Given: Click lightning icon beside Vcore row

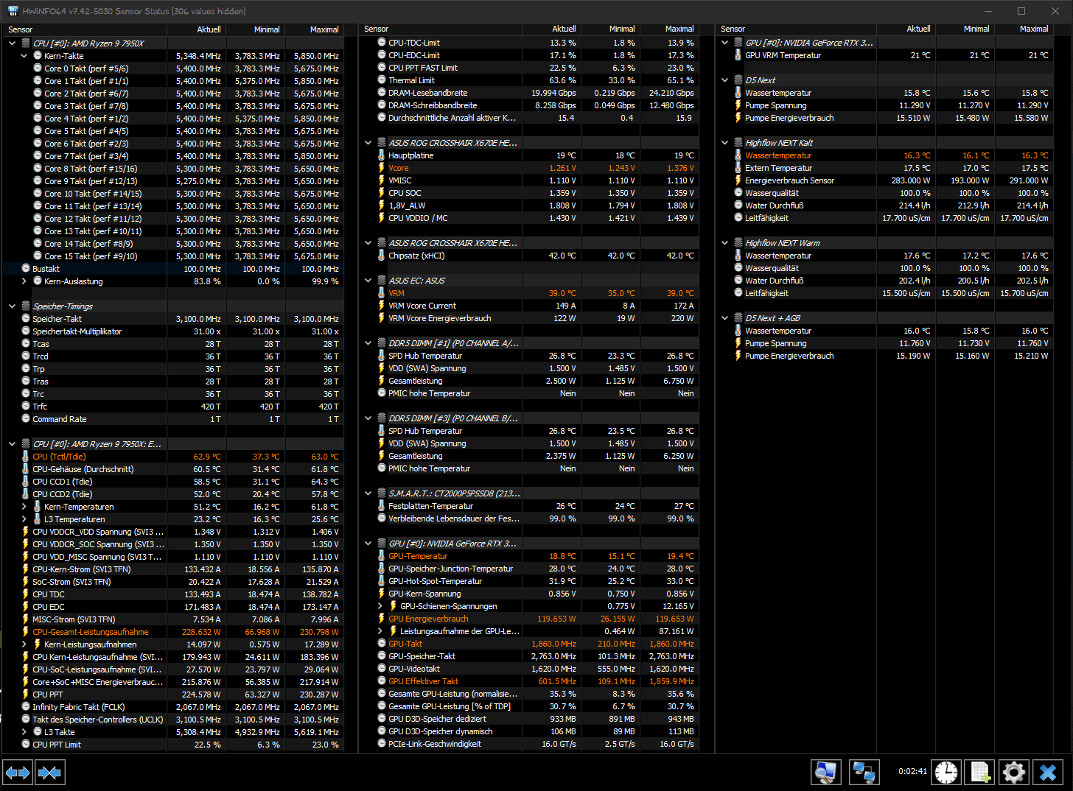Looking at the screenshot, I should point(381,168).
